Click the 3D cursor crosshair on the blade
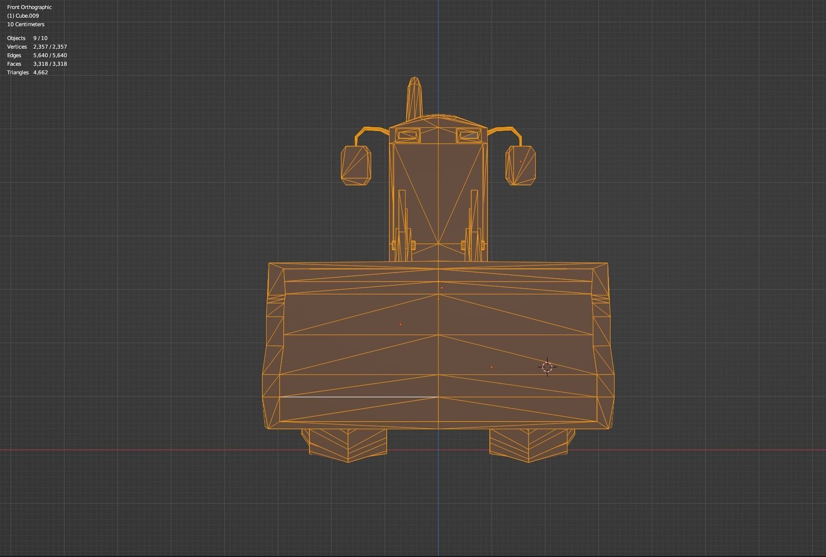The height and width of the screenshot is (557, 826). click(x=547, y=367)
